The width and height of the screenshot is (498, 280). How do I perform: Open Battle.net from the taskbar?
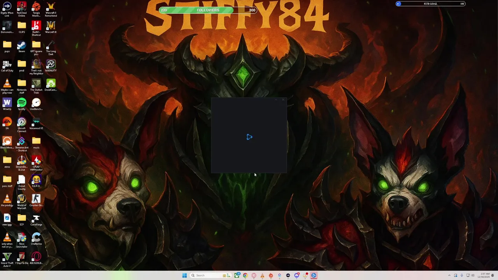point(314,275)
